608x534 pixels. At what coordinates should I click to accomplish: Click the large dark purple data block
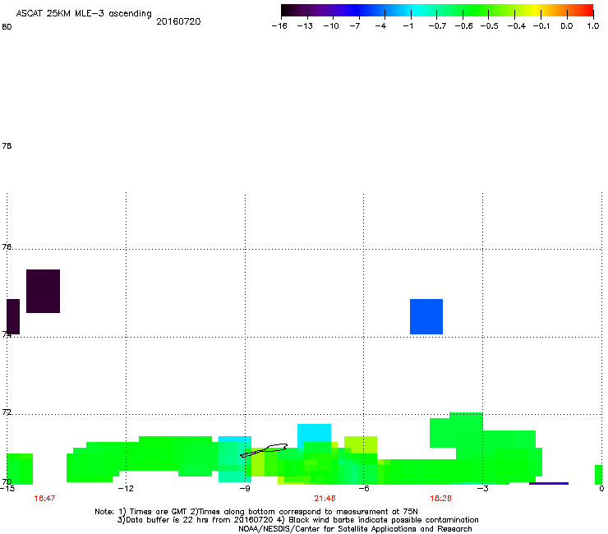coord(43,291)
